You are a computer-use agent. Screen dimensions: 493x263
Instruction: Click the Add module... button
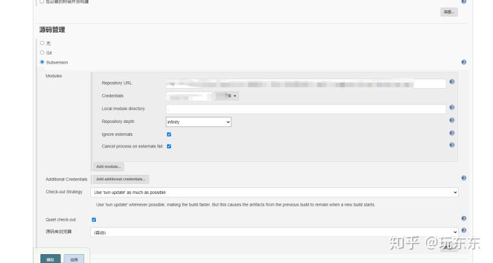coord(108,167)
